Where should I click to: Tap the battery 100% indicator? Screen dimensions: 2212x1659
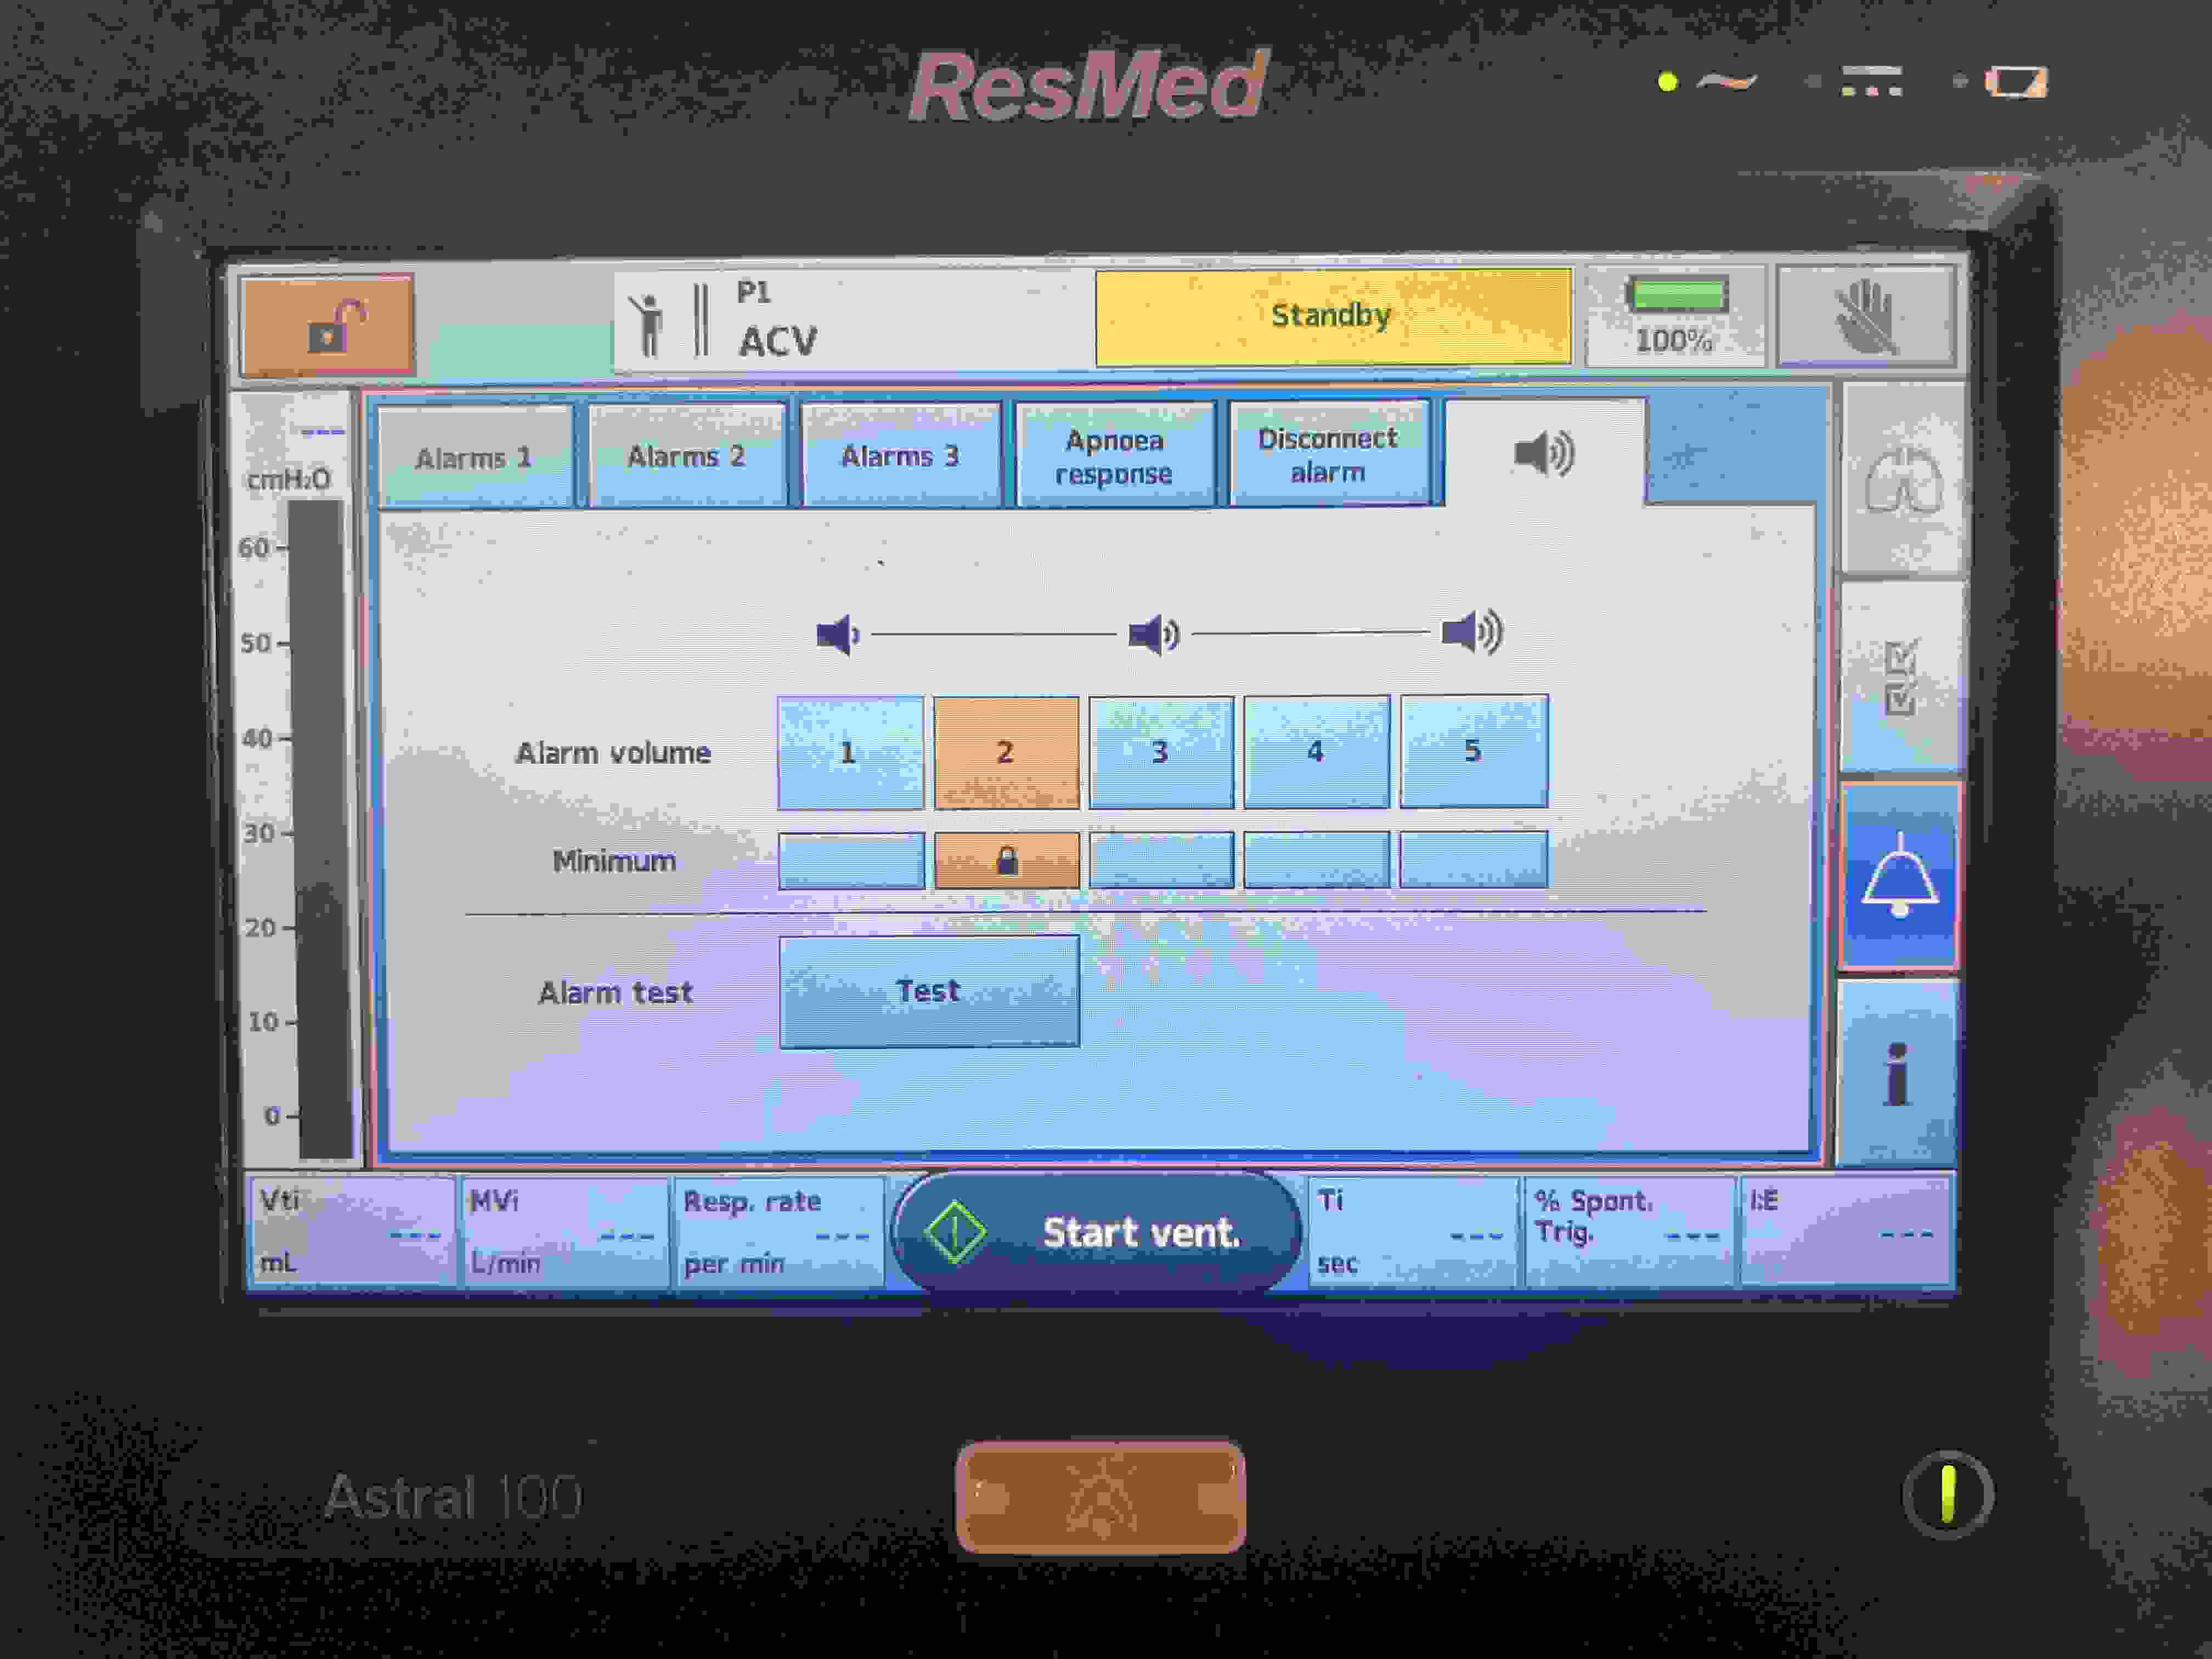[1676, 316]
